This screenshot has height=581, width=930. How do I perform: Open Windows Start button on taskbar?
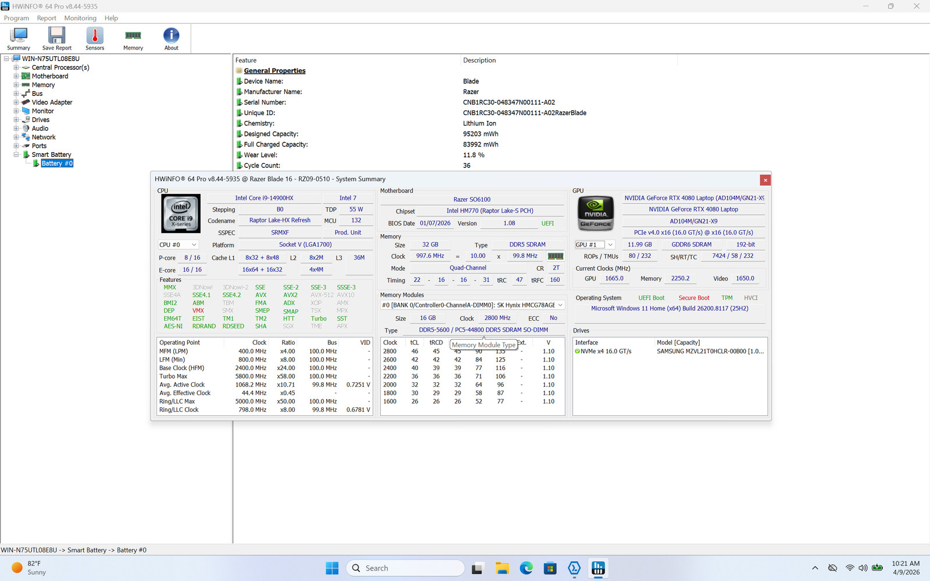(332, 568)
